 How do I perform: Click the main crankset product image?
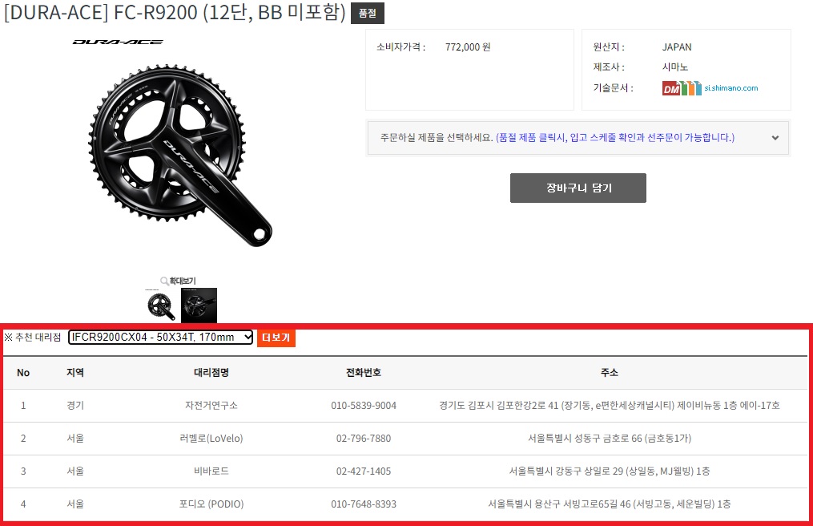coord(180,156)
